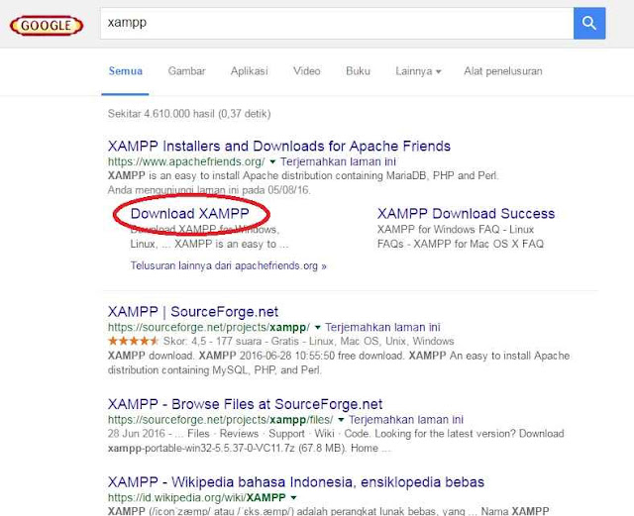The width and height of the screenshot is (634, 516).
Task: Expand arrow beside sourceforge.net/projects/xampp/ URL
Action: (317, 328)
